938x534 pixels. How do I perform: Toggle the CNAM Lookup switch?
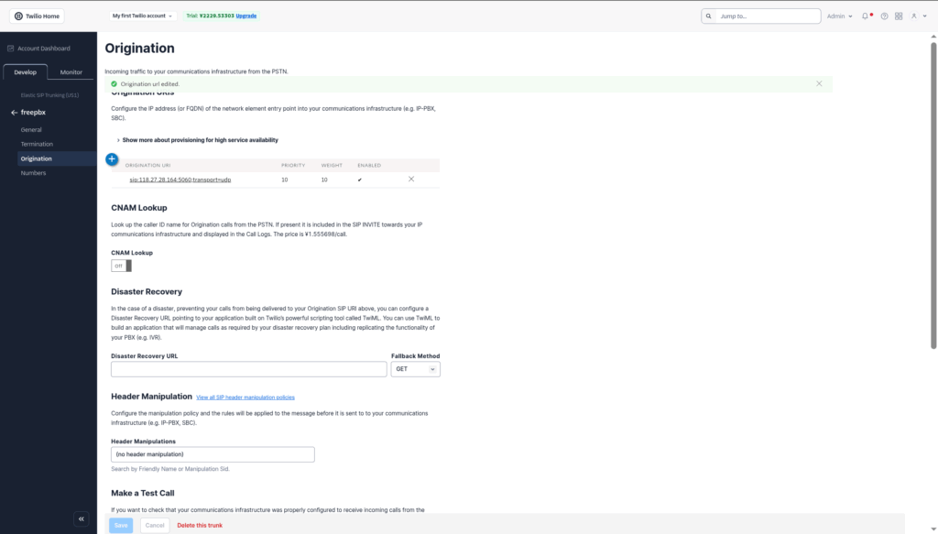coord(121,266)
